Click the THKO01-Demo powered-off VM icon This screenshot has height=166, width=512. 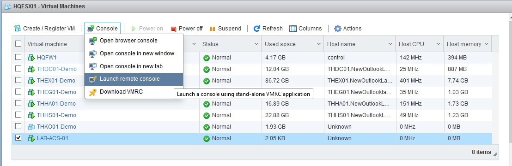31,126
